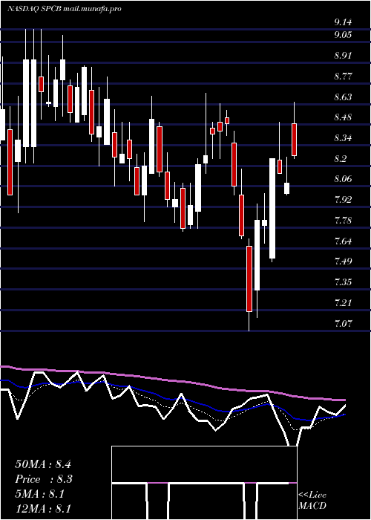
Task: Click the 9.14 price axis label
Action: click(x=343, y=22)
